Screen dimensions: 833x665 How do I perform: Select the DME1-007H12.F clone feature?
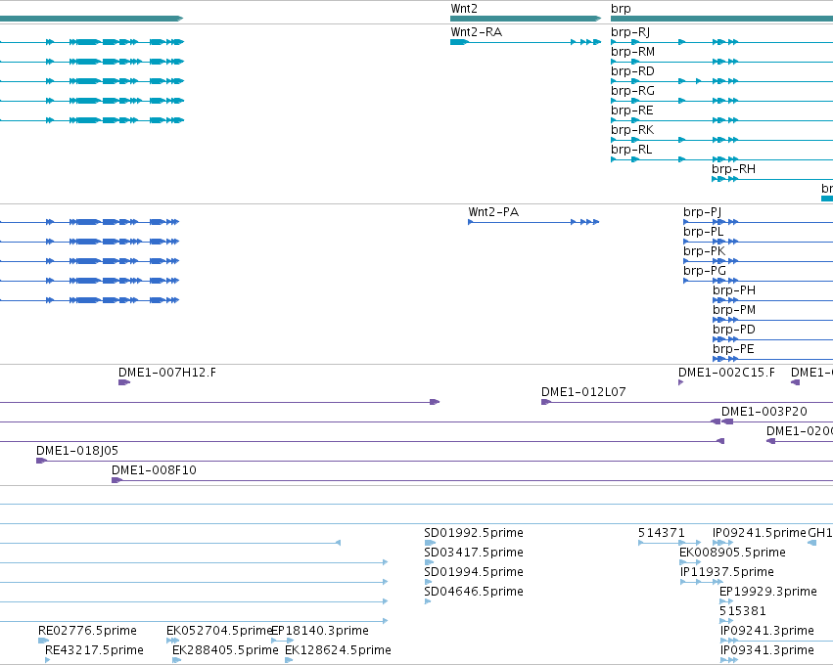coord(124,382)
